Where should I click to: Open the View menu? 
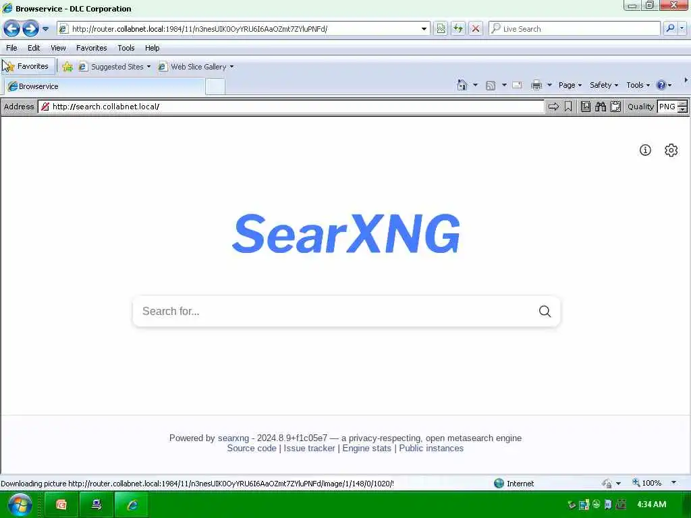pyautogui.click(x=58, y=48)
